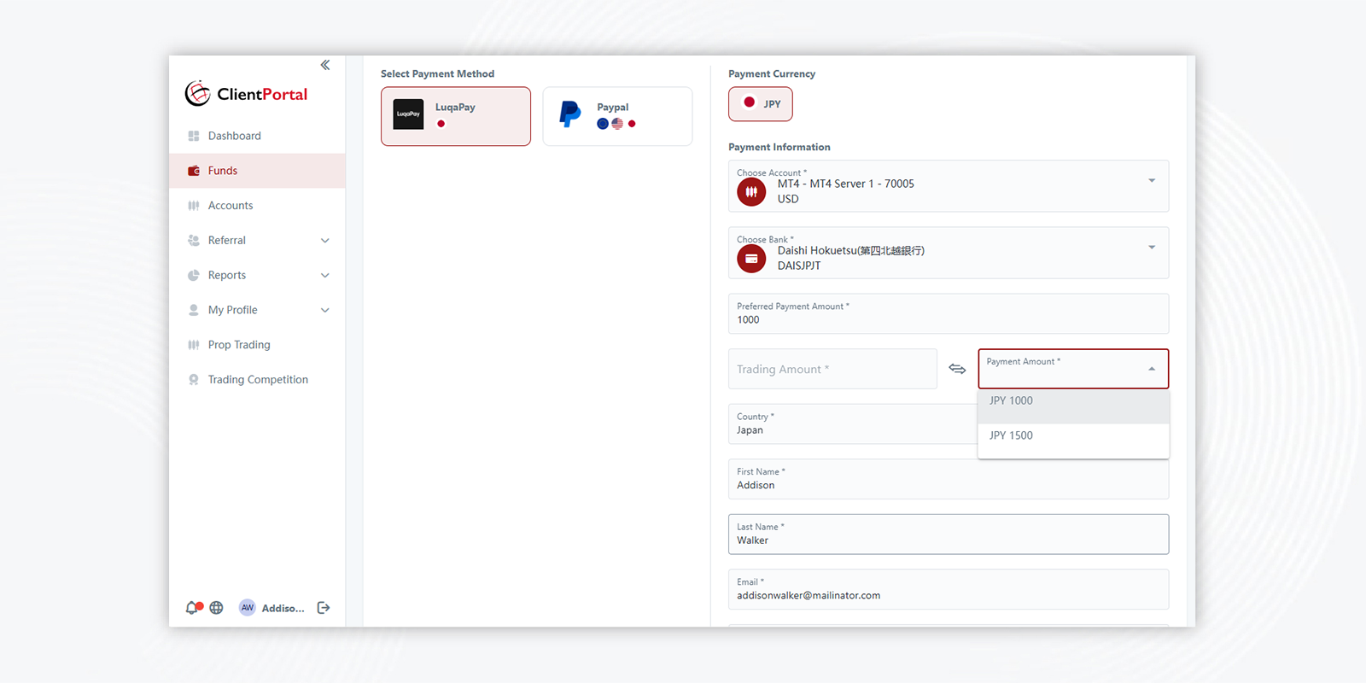The image size is (1366, 683).
Task: Click Reports menu label
Action: [227, 275]
